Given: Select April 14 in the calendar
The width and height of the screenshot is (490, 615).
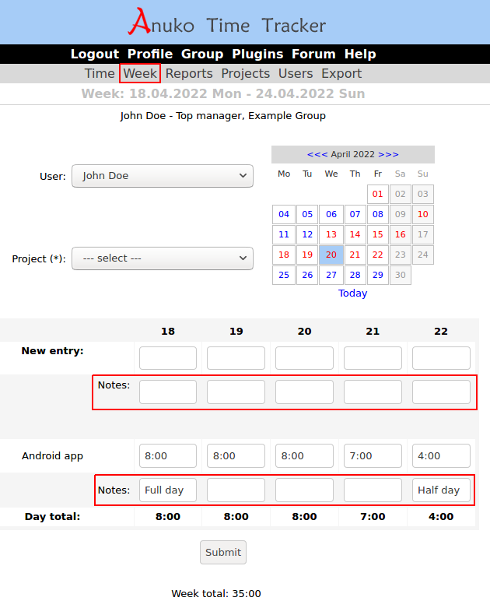Looking at the screenshot, I should [x=355, y=234].
